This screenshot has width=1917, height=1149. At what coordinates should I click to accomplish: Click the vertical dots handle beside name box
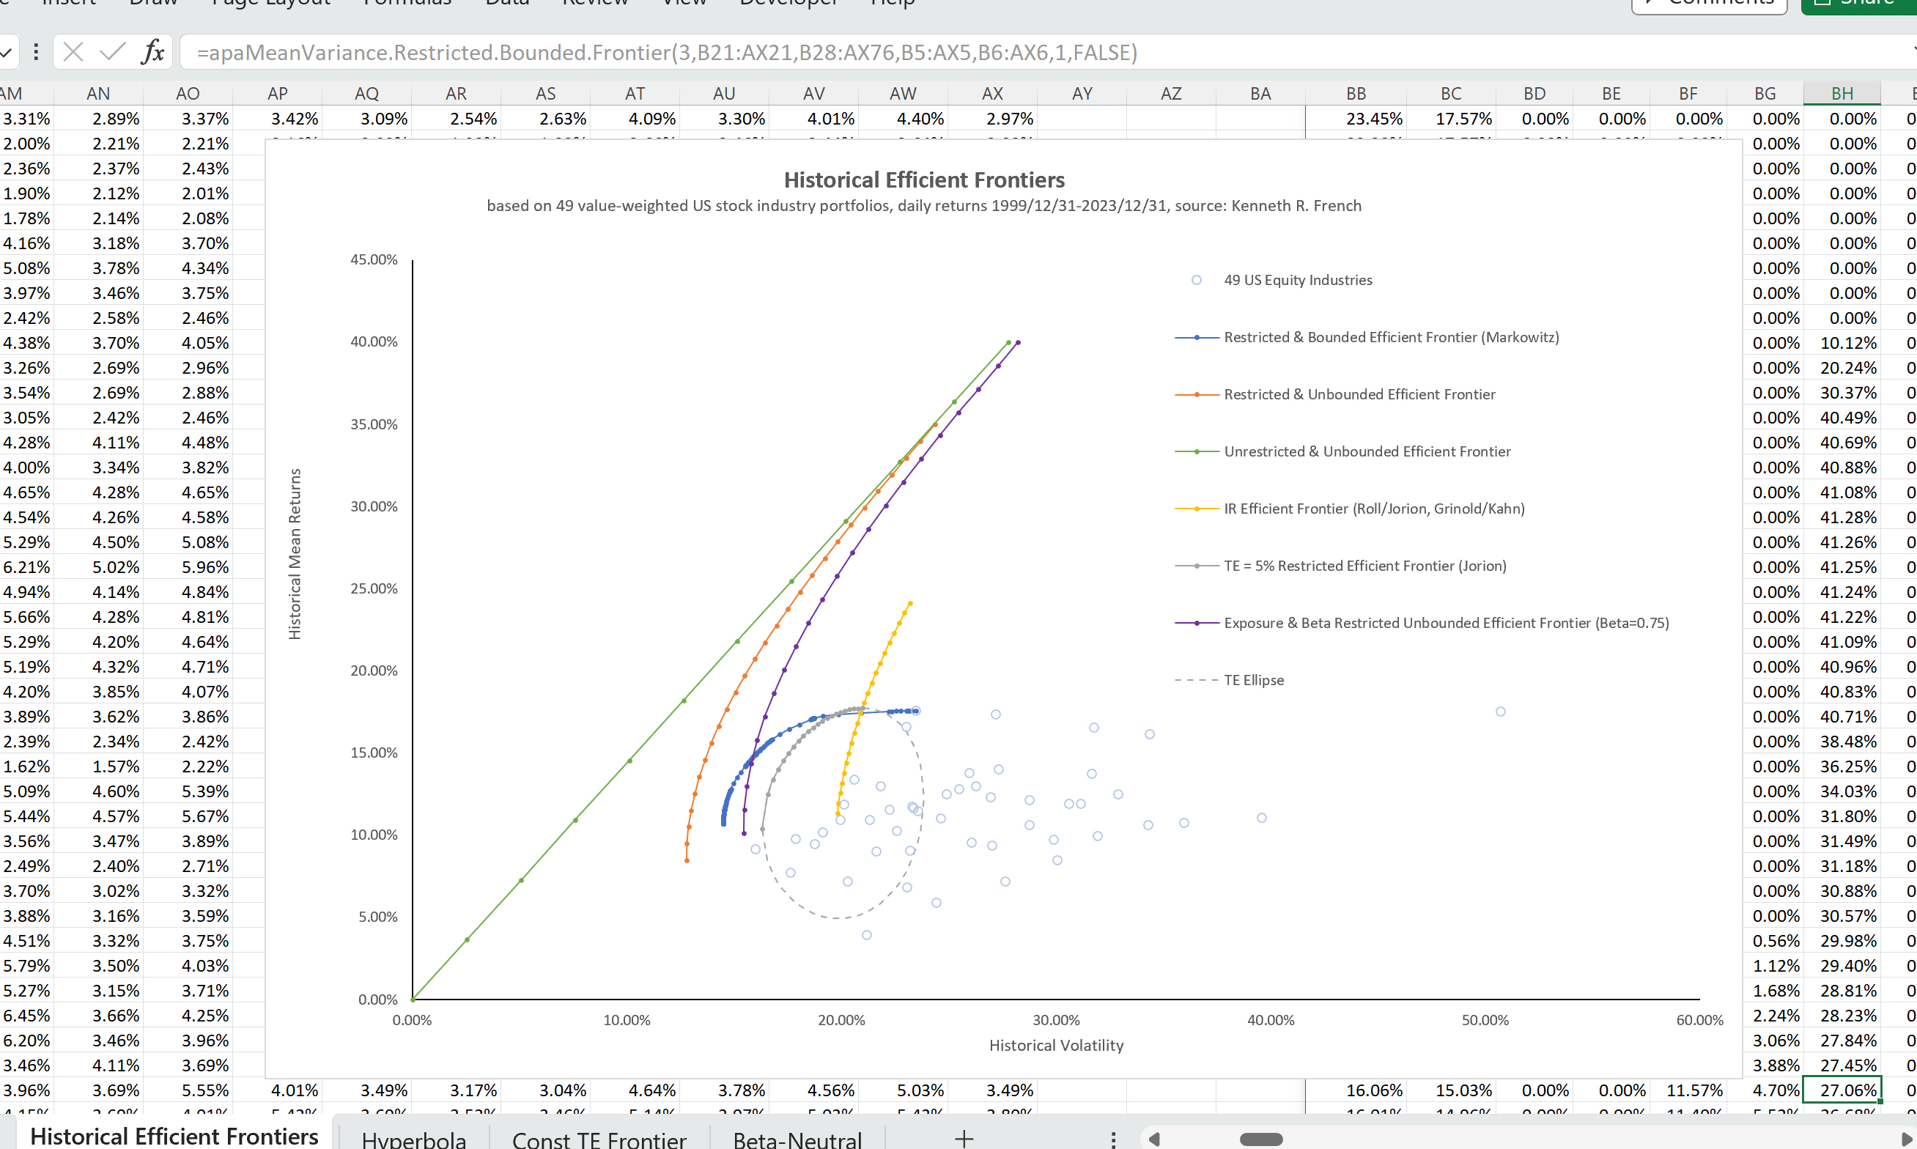coord(36,52)
